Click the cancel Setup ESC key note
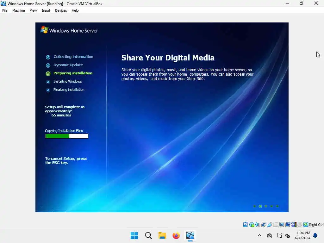 point(66,160)
